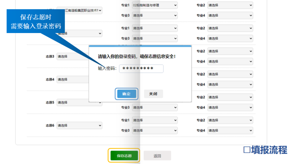Click the 确定 button in the password dialog
This screenshot has height=164, width=289.
[x=127, y=94]
